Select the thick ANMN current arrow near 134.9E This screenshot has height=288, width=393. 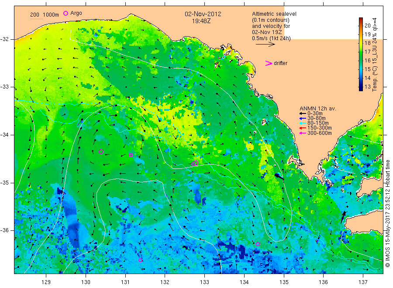click(x=279, y=176)
